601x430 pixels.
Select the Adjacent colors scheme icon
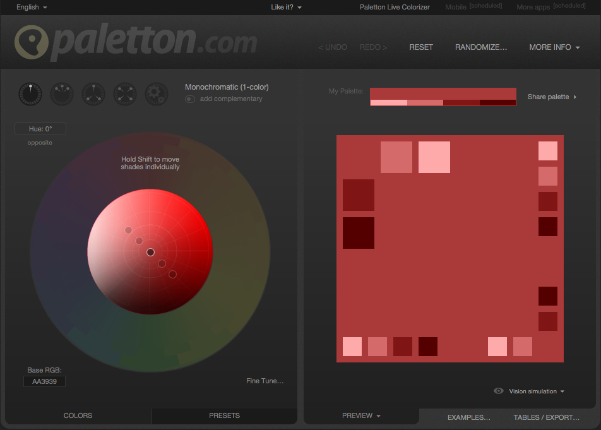tap(61, 93)
